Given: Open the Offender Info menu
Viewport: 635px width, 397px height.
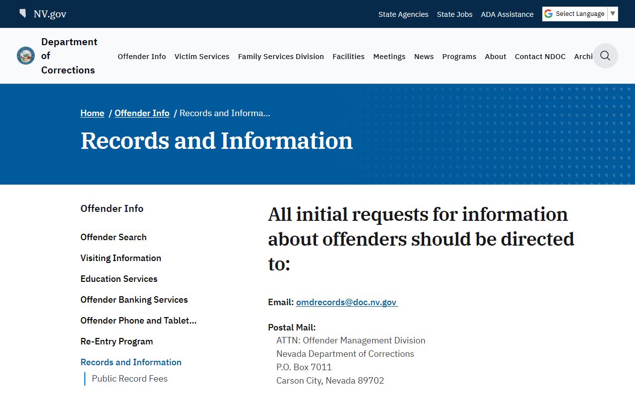Looking at the screenshot, I should 142,57.
